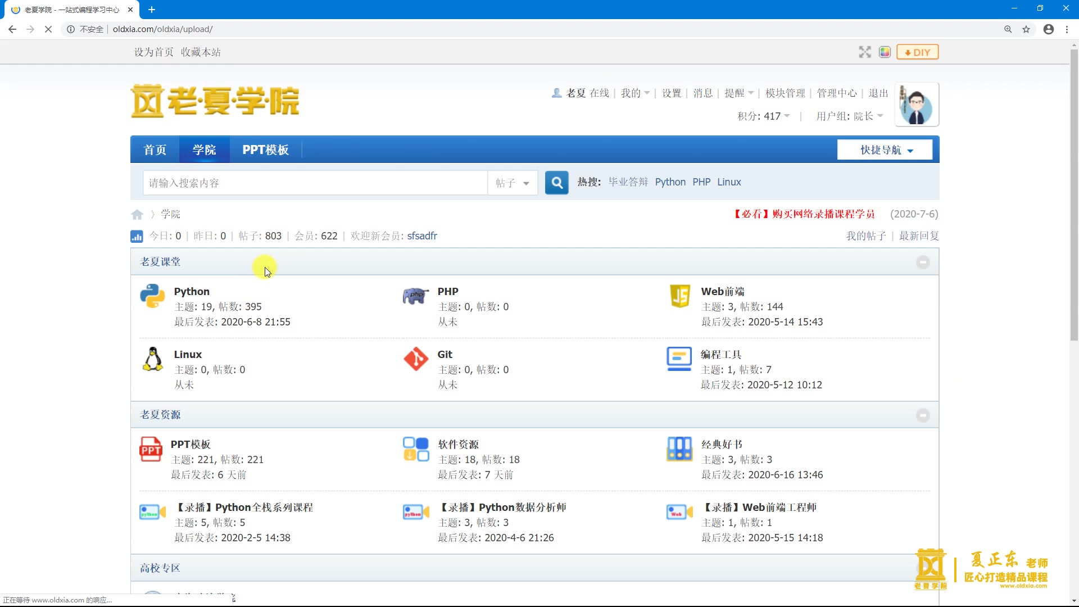Viewport: 1079px width, 607px height.
Task: Collapse the 老夏资源 section
Action: click(x=923, y=415)
